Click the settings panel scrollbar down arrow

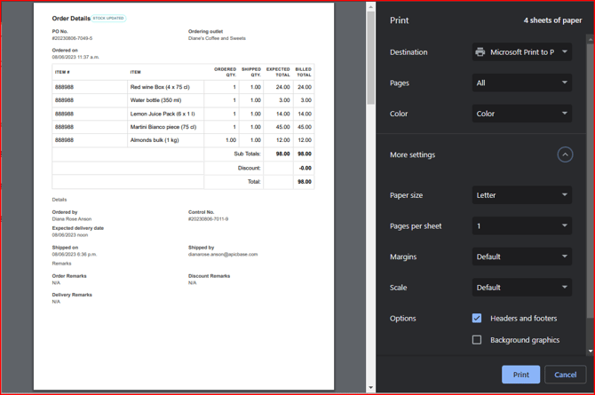590,351
